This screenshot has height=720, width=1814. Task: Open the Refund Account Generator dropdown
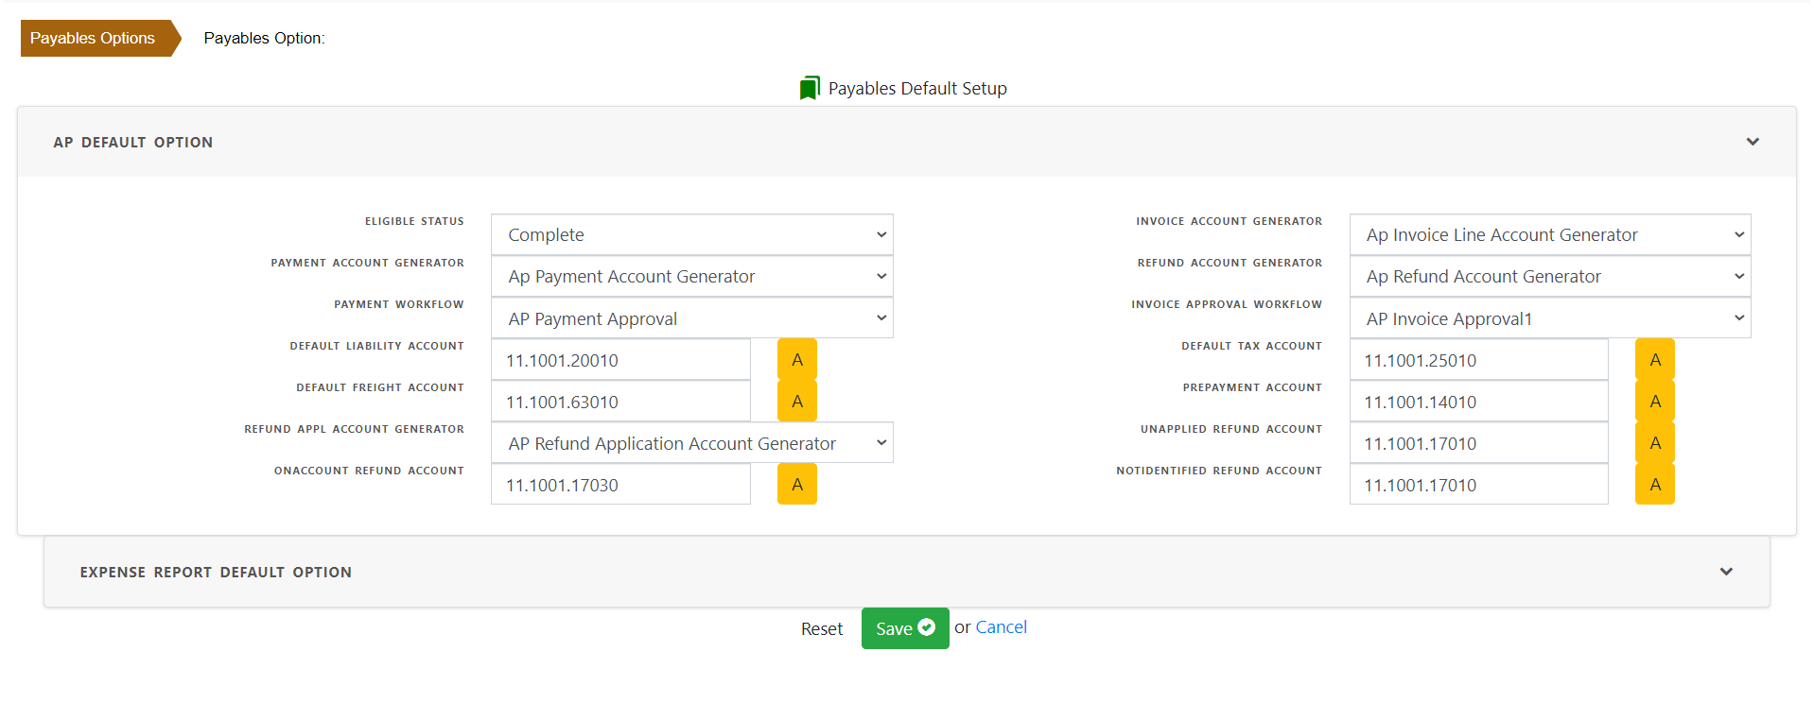1550,276
